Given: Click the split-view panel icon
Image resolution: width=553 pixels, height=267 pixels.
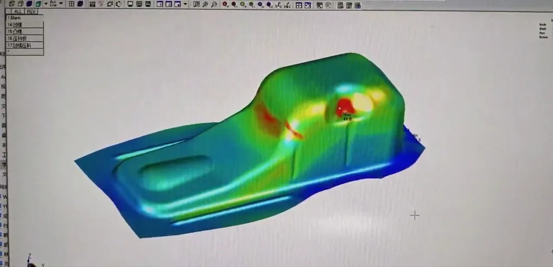Looking at the screenshot, I should click(x=299, y=5).
